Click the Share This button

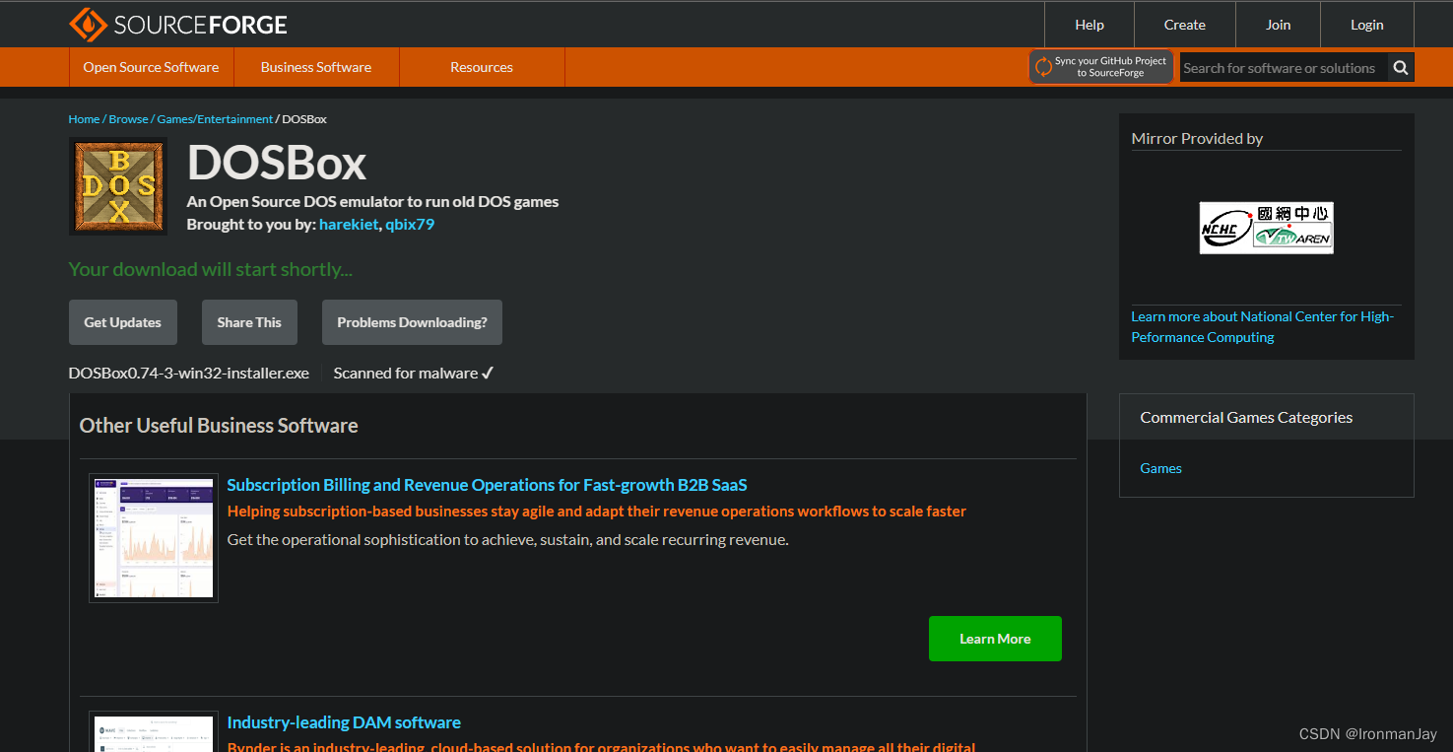point(249,322)
